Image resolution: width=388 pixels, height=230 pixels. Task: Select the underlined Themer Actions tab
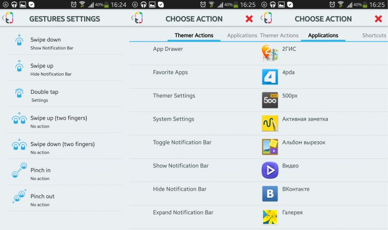(194, 36)
